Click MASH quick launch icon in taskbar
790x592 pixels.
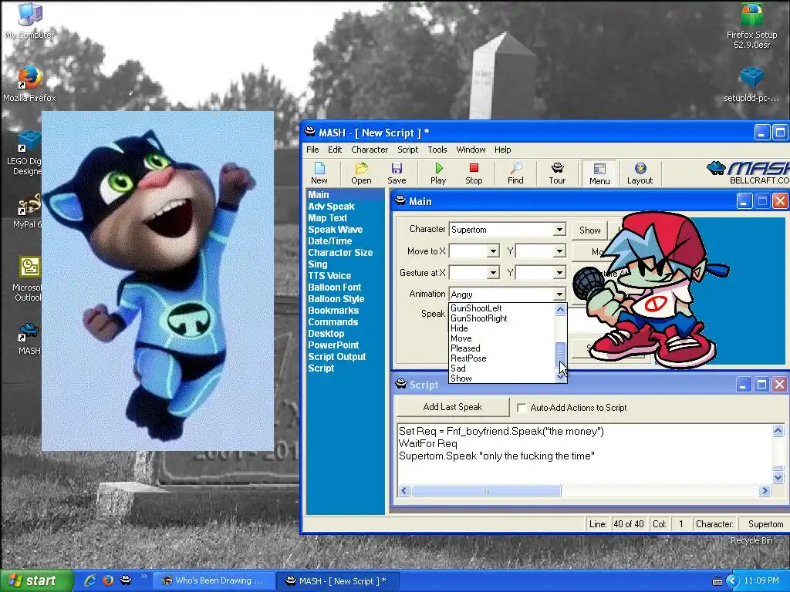[x=126, y=580]
